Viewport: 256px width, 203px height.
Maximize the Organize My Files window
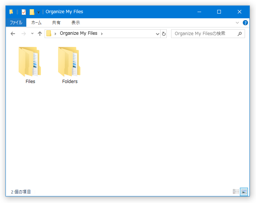[219, 12]
